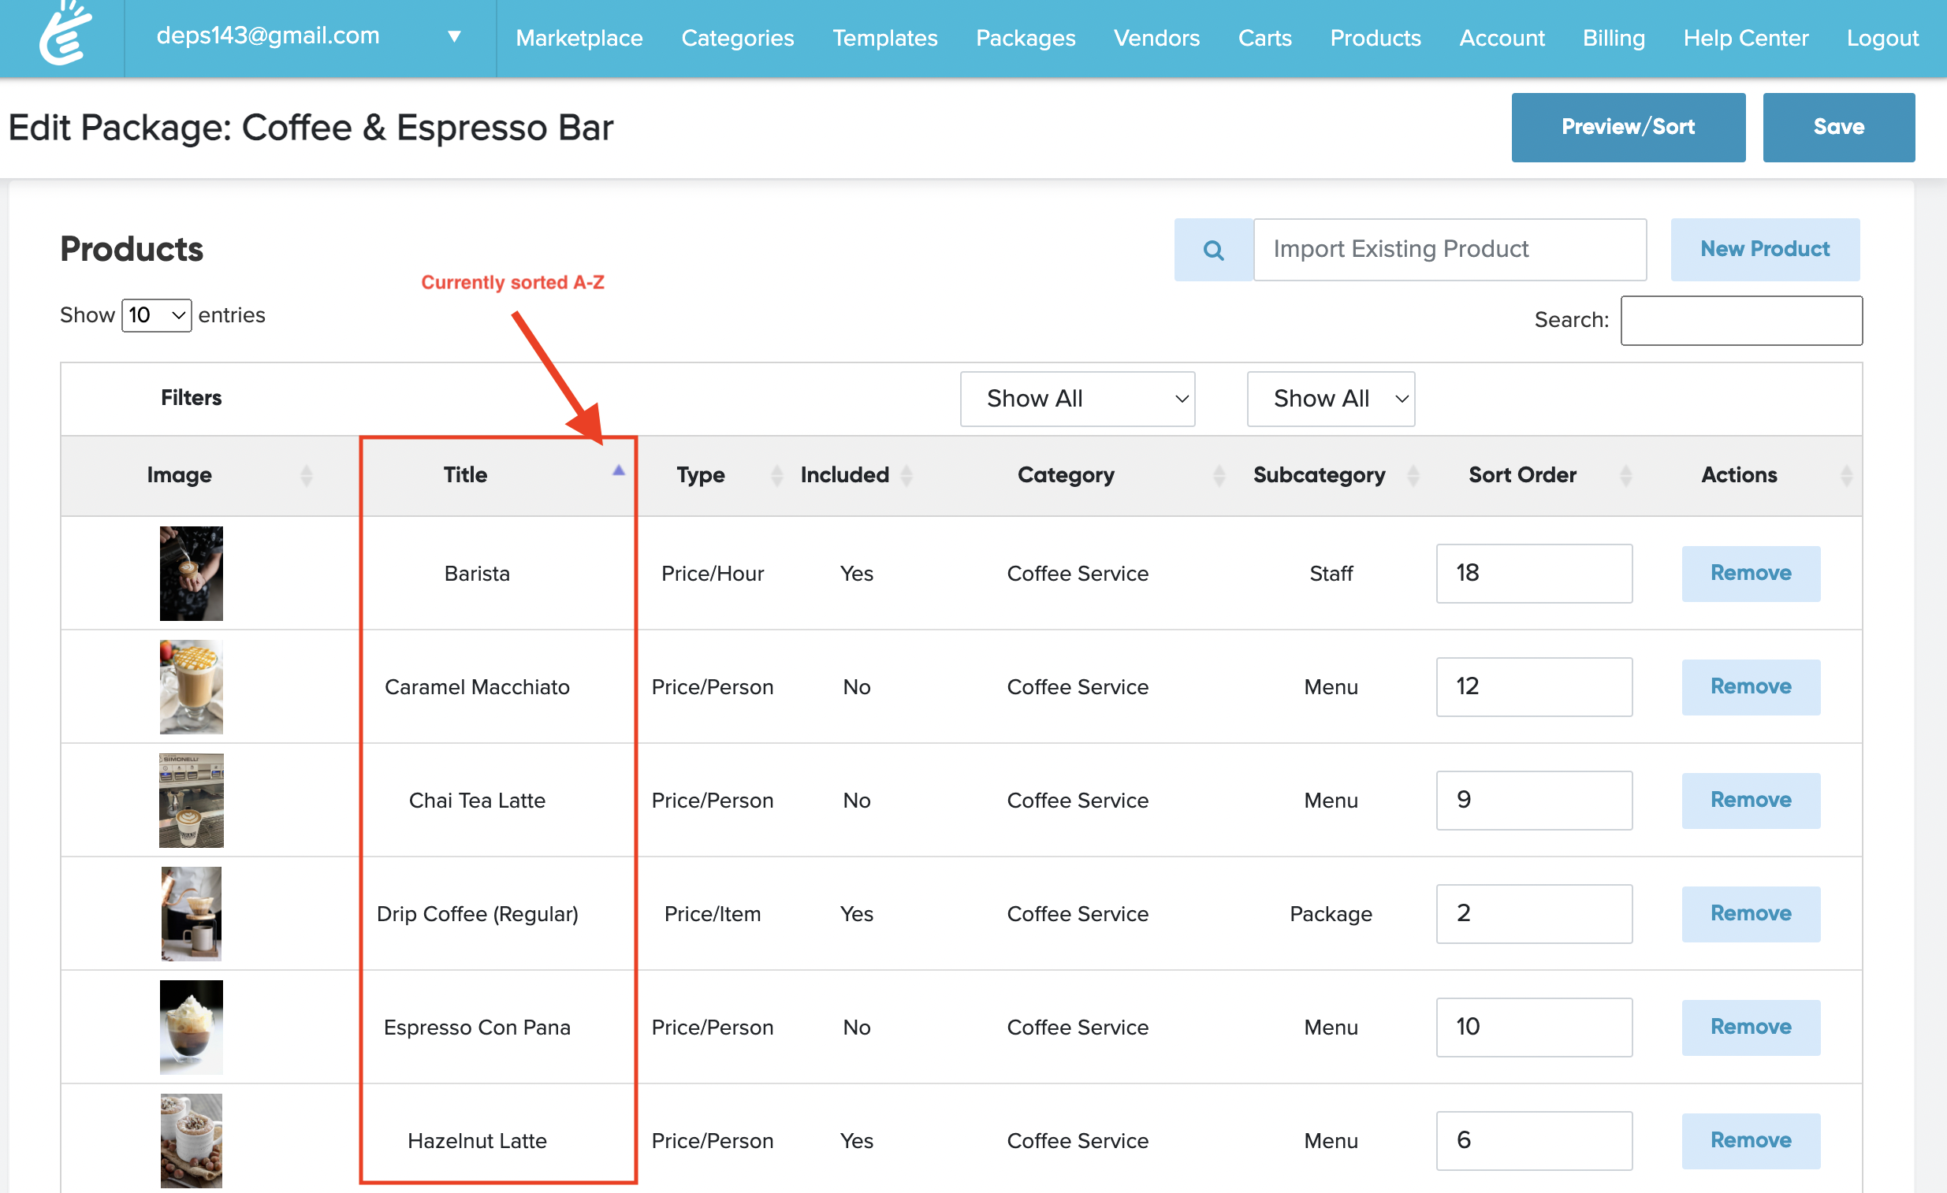Sort by the Image column arrows

click(307, 476)
